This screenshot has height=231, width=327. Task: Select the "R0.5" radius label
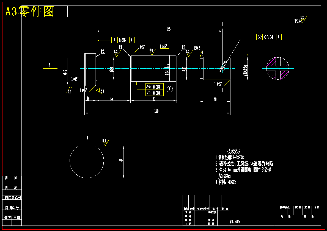click(197, 48)
